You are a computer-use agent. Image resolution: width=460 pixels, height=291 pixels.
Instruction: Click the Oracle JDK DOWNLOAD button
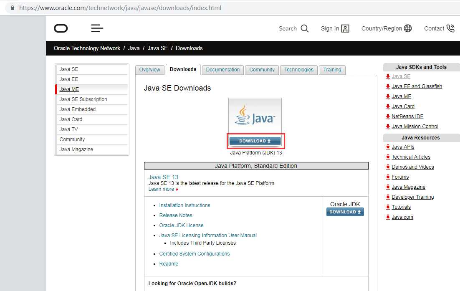coord(345,212)
